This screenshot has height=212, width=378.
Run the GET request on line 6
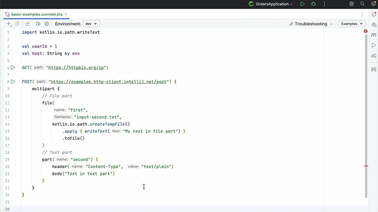(x=13, y=68)
